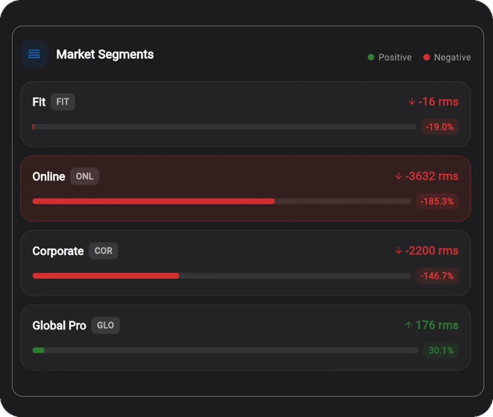Click the green up arrow beside 176 rms
This screenshot has width=493, height=417.
point(409,325)
